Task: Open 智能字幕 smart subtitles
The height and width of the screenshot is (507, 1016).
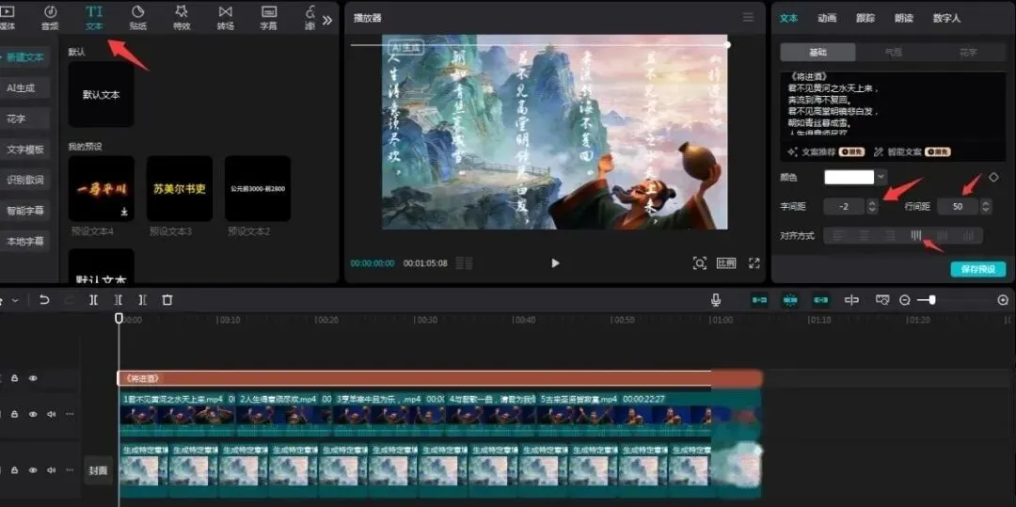Action: coord(24,211)
